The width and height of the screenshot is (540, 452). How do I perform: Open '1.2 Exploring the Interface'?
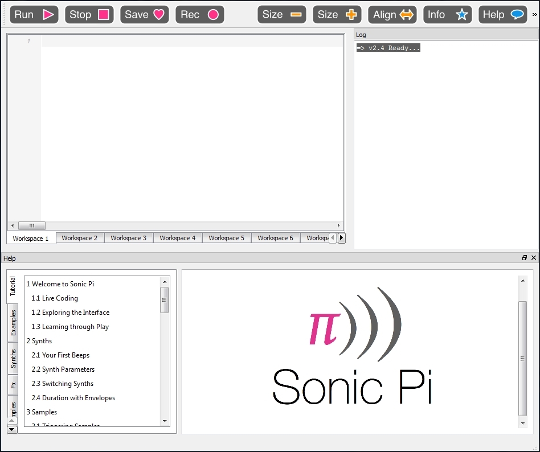[70, 313]
